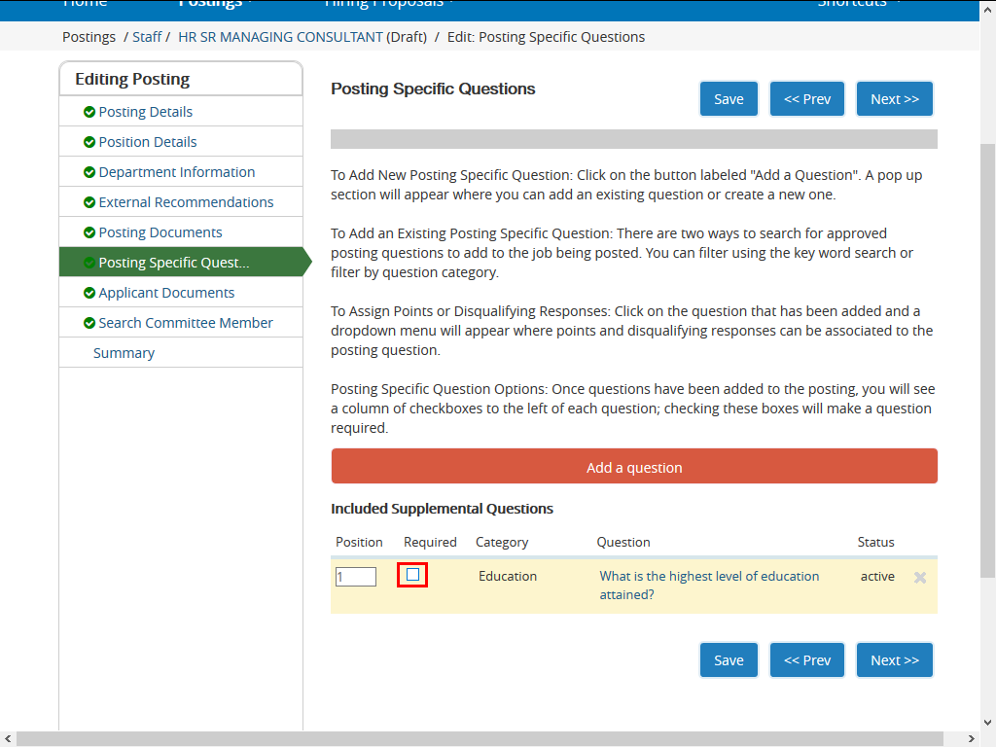Screen dimensions: 996x747
Task: Click the green check icon beside Posting Documents
Action: 89,232
